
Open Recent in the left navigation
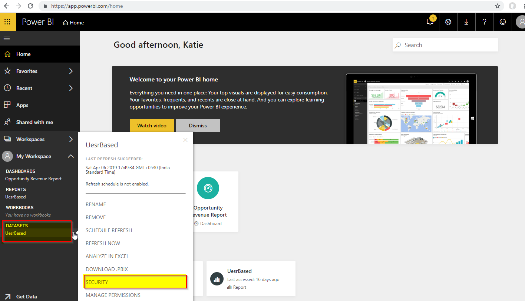point(24,88)
